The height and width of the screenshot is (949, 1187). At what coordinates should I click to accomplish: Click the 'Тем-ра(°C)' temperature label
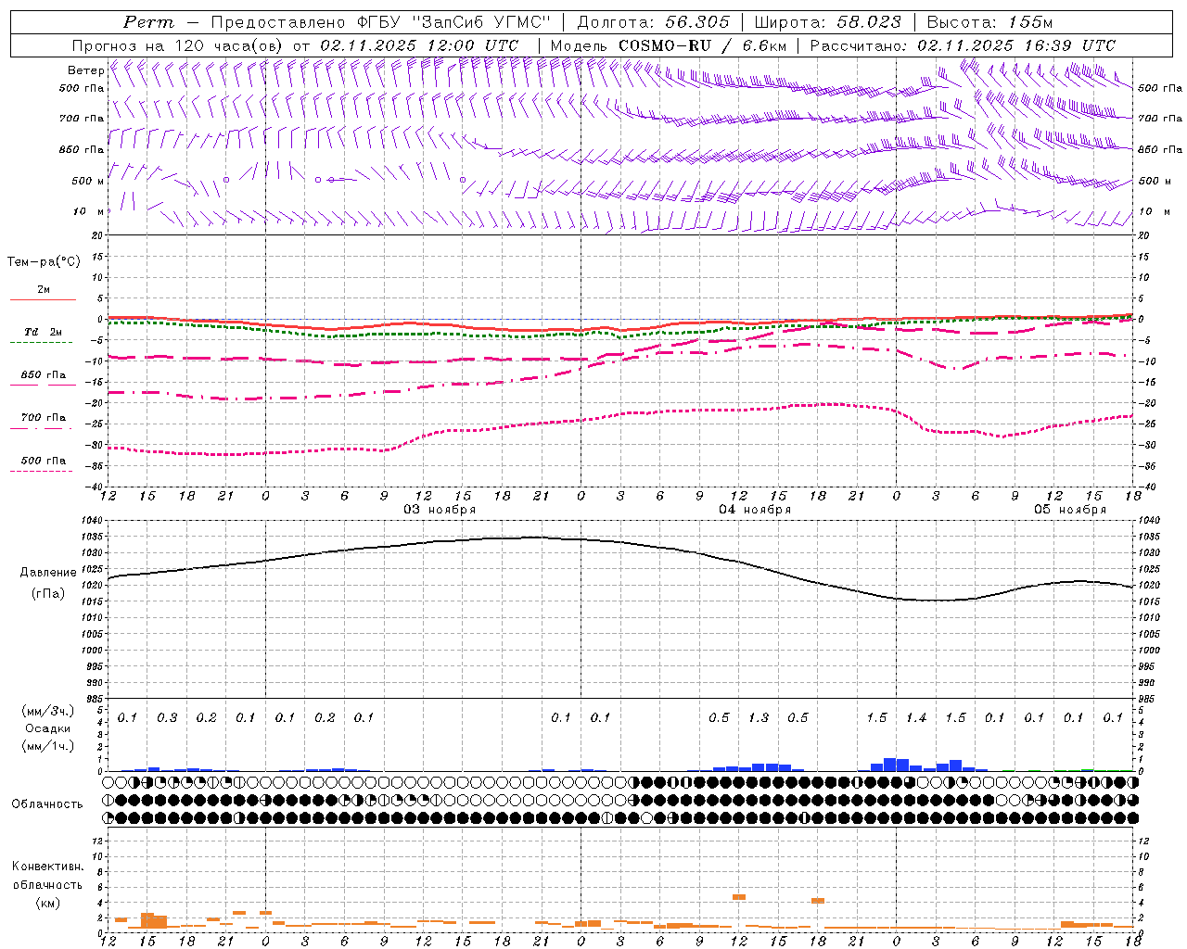pyautogui.click(x=44, y=262)
